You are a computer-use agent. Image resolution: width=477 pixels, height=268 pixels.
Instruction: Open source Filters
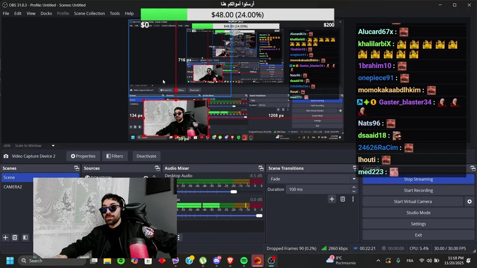coord(114,156)
